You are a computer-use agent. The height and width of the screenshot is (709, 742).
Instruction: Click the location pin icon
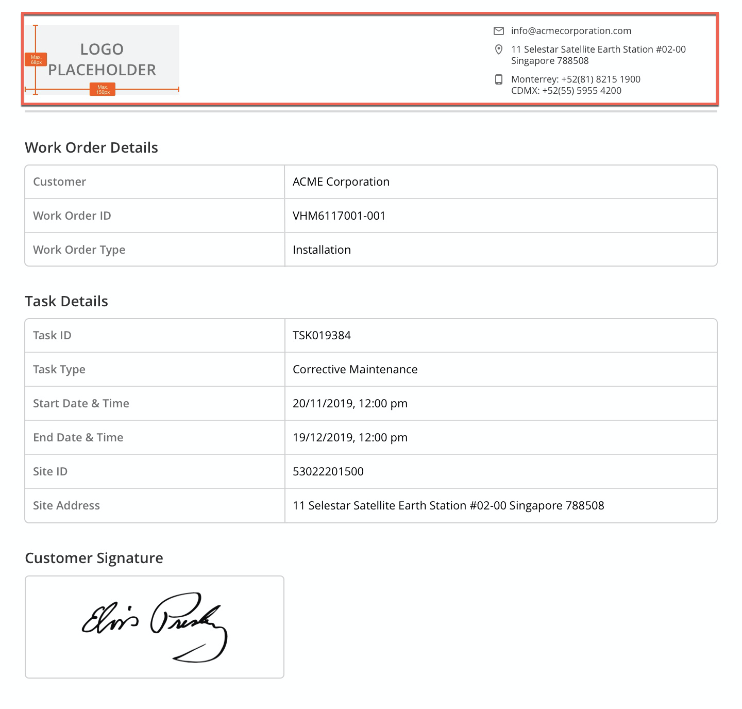pyautogui.click(x=498, y=50)
